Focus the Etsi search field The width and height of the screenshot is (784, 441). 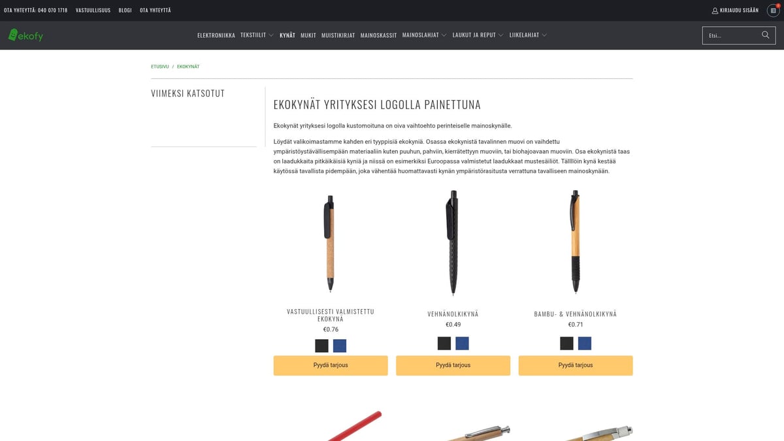[732, 35]
